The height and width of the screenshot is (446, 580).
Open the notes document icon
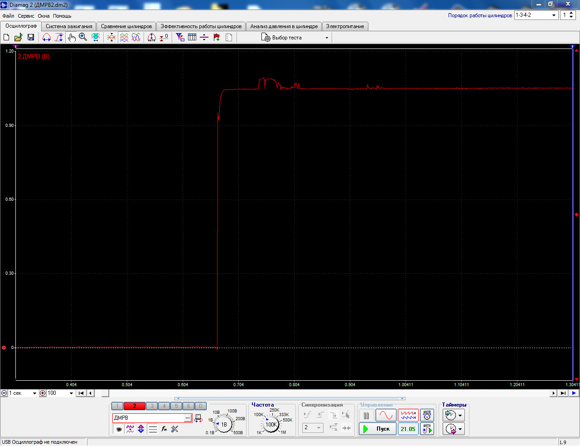click(x=229, y=37)
